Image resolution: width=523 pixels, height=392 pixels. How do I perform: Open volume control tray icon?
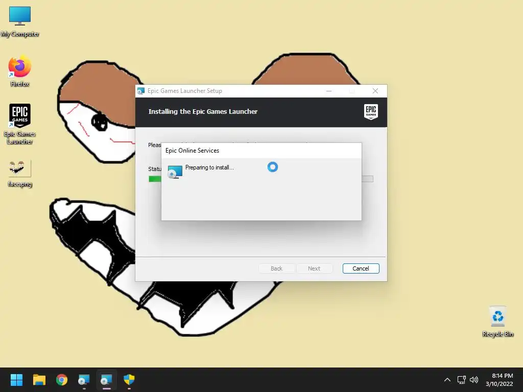coord(473,380)
